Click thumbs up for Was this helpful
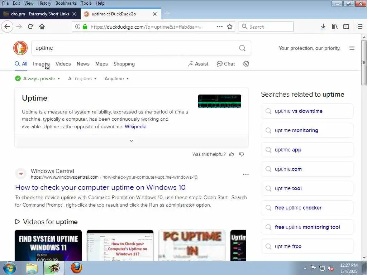 pyautogui.click(x=232, y=154)
